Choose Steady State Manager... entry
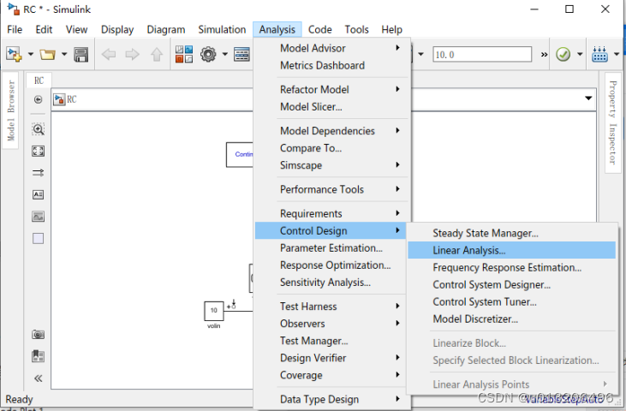This screenshot has width=626, height=411. pos(511,233)
